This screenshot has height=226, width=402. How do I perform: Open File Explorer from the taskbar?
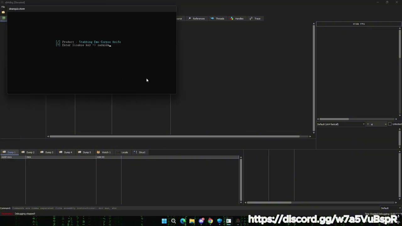pos(192,221)
